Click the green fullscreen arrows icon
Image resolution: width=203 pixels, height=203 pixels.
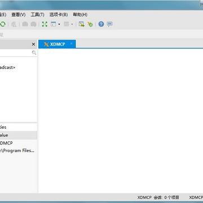click(x=45, y=24)
